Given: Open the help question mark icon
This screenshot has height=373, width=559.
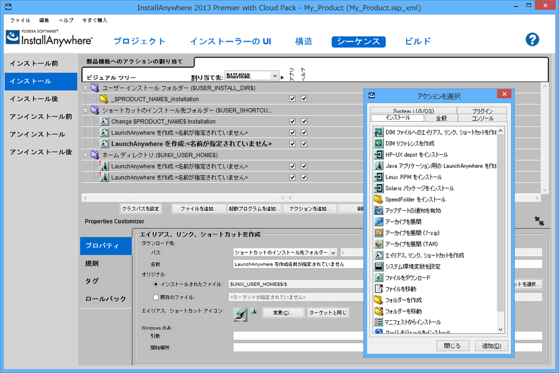Looking at the screenshot, I should 532,40.
